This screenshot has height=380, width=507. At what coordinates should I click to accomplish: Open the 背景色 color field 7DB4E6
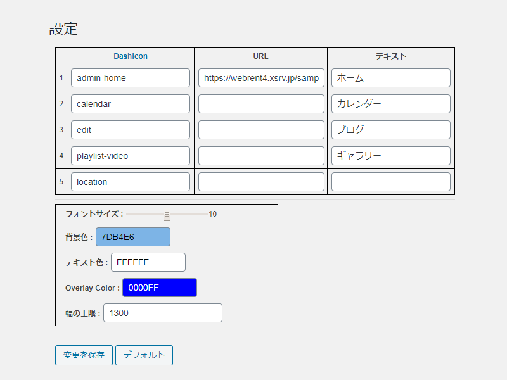(133, 237)
